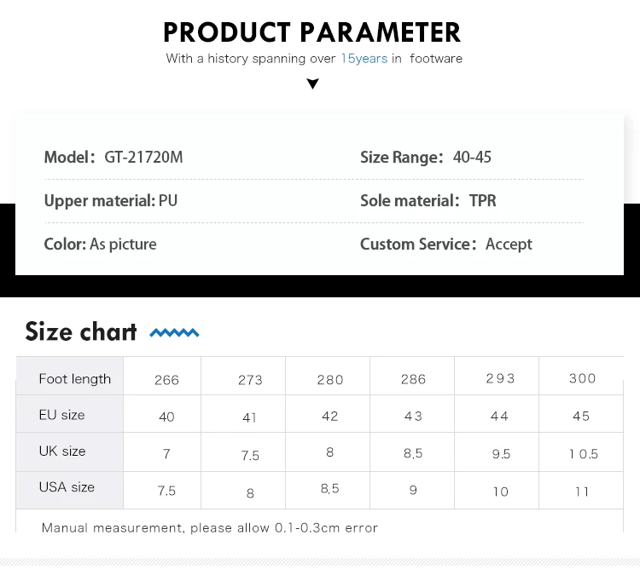
Task: Click the blue zigzag wave icon
Action: [x=174, y=333]
